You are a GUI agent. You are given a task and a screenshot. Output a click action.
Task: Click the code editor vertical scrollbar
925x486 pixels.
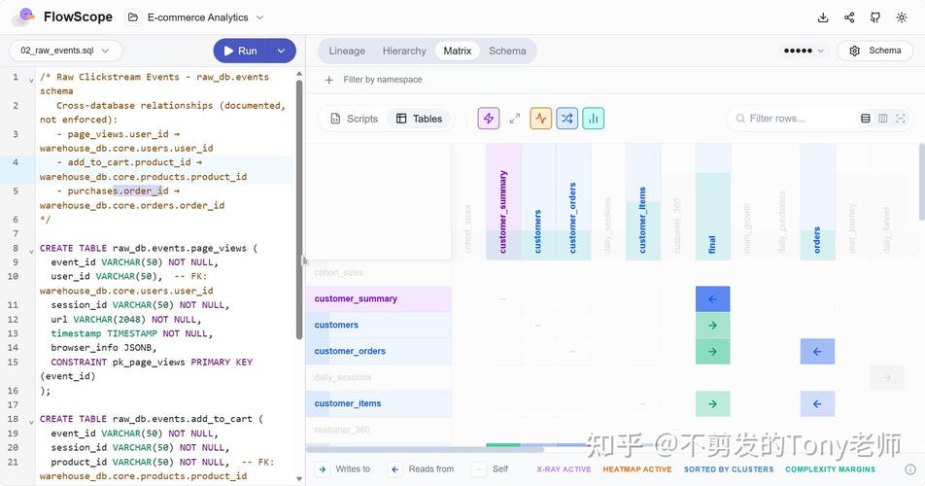299,209
